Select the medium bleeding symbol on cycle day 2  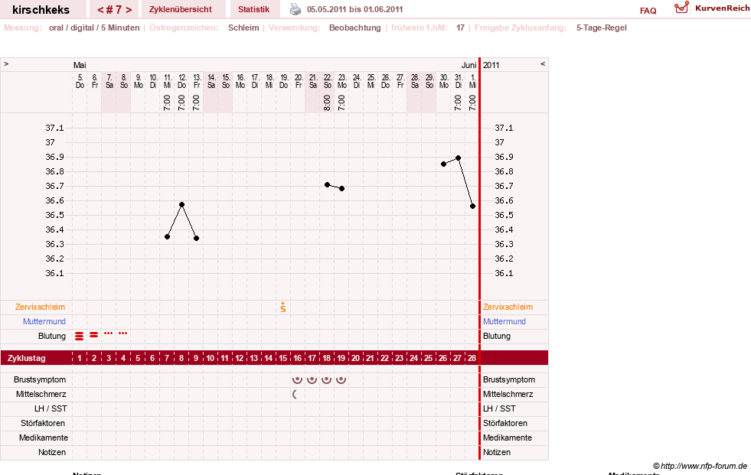[x=94, y=335]
